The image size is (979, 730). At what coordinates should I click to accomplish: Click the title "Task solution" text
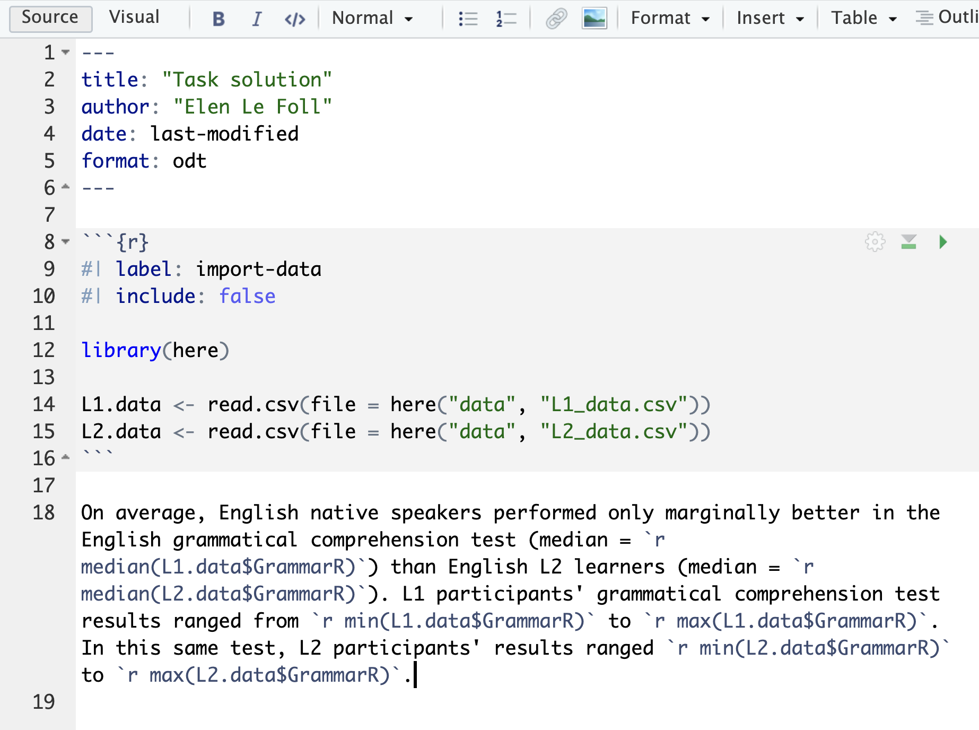point(247,80)
